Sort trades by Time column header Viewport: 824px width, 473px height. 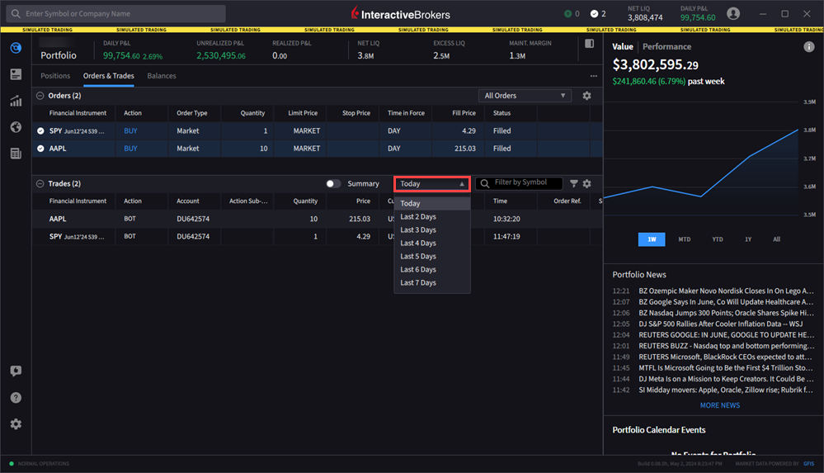(x=500, y=201)
